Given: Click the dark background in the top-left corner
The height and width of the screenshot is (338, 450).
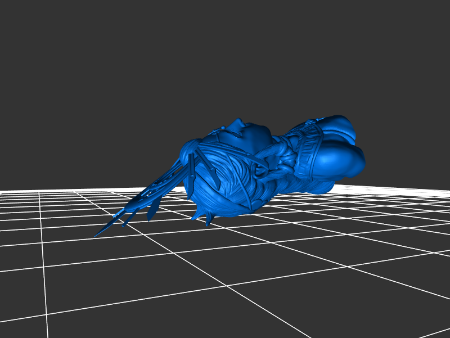Looking at the screenshot, I should click(22, 22).
